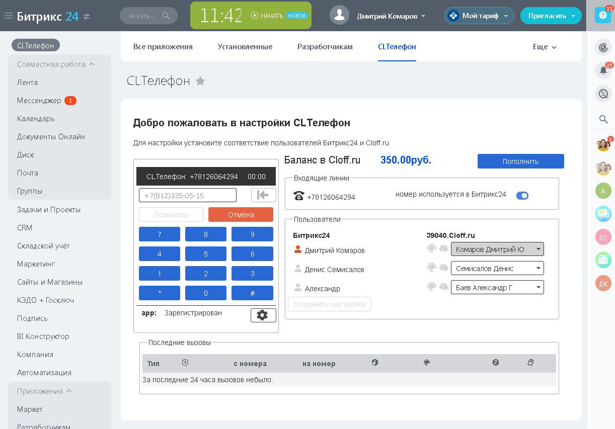Open BI Конструктор in left sidebar
This screenshot has height=429, width=615.
pos(43,336)
